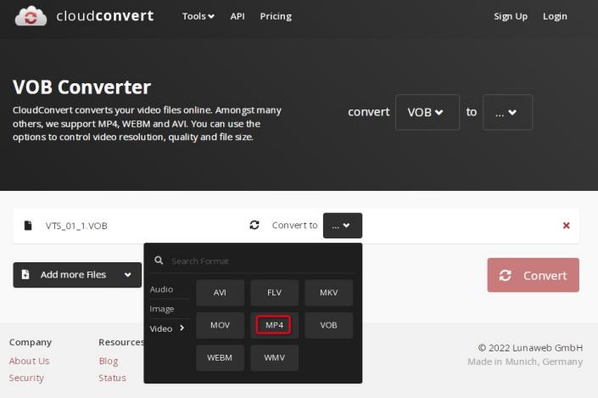This screenshot has height=398, width=598.
Task: Open the Pricing page
Action: (276, 16)
